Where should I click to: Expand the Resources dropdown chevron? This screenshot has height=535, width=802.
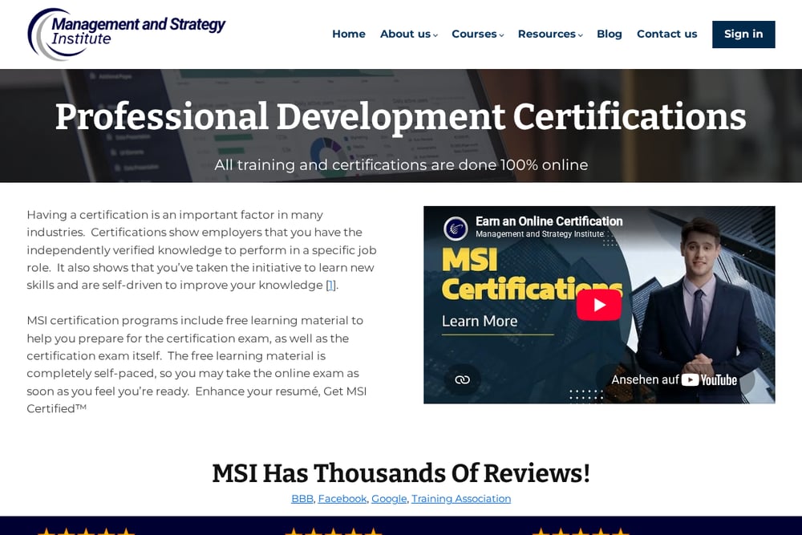[580, 35]
